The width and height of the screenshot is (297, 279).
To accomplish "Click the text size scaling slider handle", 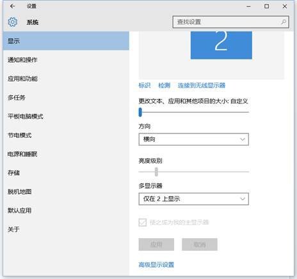I will click(140, 112).
